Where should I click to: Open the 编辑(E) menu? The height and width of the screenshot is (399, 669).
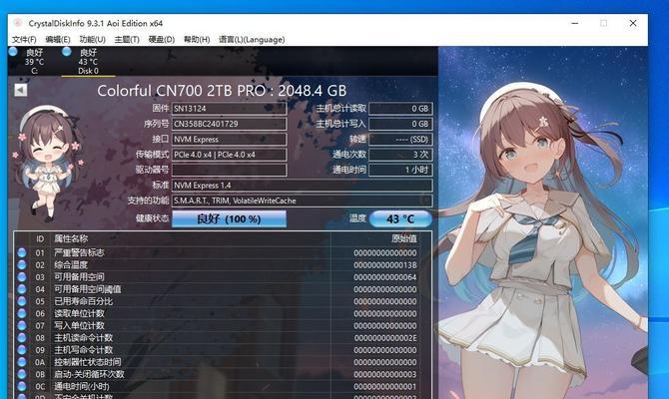click(58, 39)
